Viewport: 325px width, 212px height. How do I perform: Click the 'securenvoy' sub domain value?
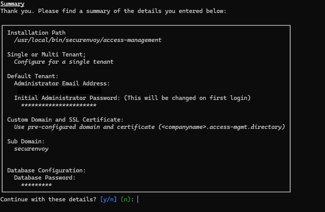[x=31, y=149]
